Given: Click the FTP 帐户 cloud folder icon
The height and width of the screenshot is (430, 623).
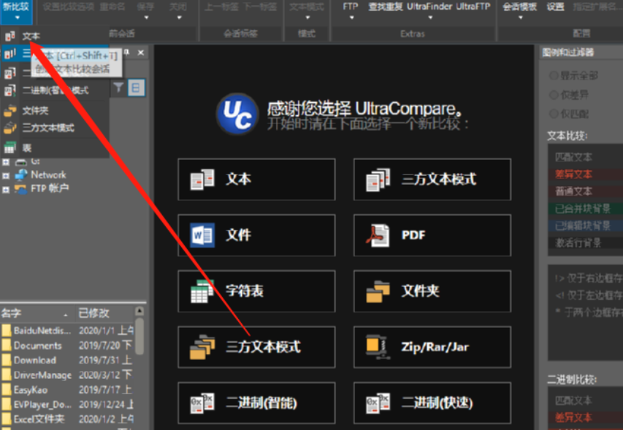Looking at the screenshot, I should pyautogui.click(x=20, y=188).
